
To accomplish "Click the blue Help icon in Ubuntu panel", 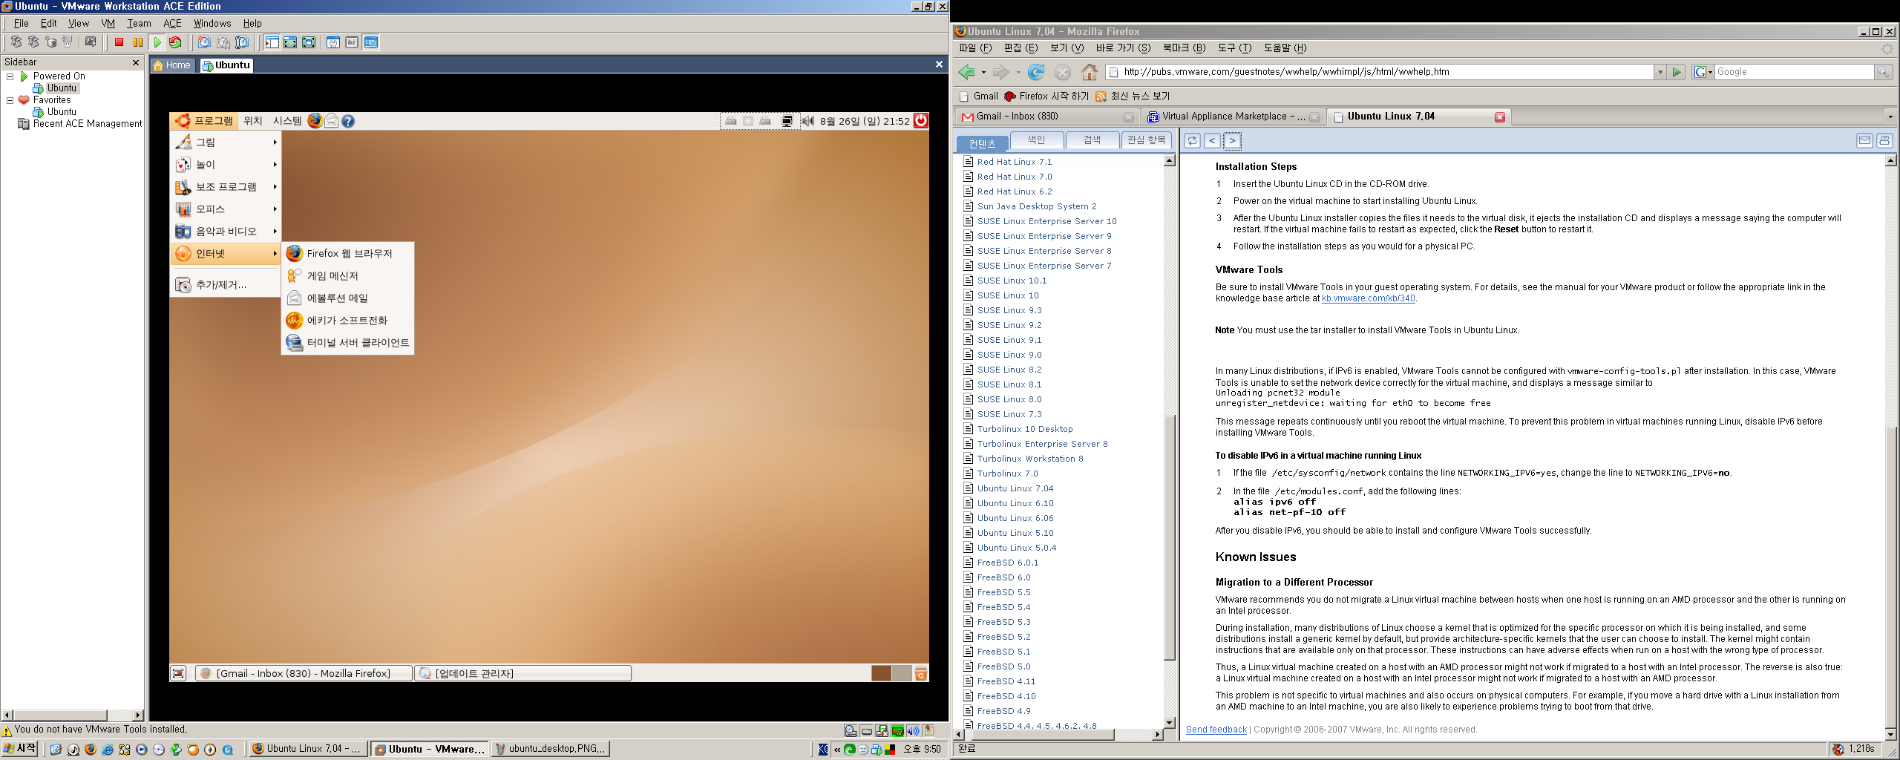I will [x=348, y=121].
